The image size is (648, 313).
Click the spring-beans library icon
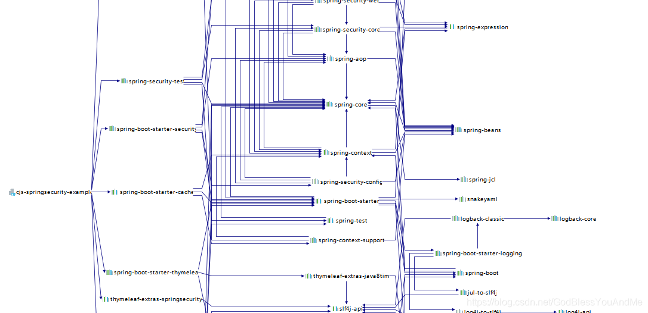tap(459, 130)
